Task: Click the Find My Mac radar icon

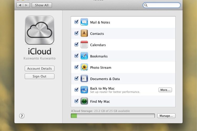Action: [x=84, y=101]
